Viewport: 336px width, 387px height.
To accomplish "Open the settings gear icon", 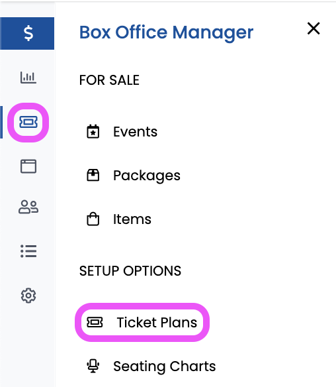I will click(28, 296).
